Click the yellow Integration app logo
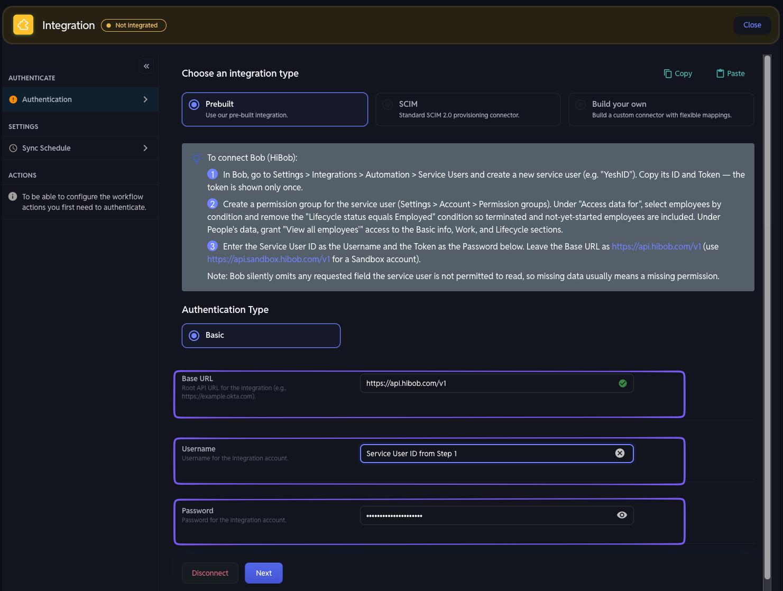Screen dimensions: 783x591 tap(23, 25)
